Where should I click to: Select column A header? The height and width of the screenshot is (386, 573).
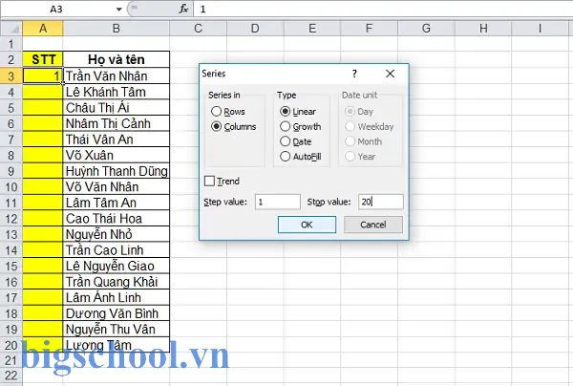pos(43,28)
